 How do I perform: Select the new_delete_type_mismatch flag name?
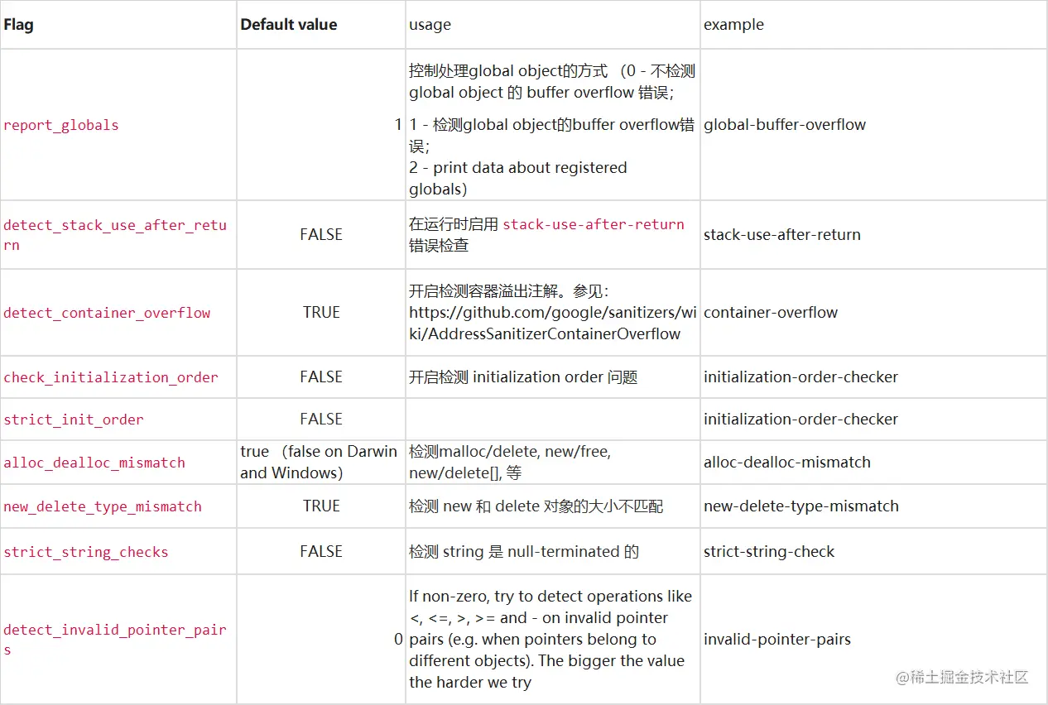[103, 506]
